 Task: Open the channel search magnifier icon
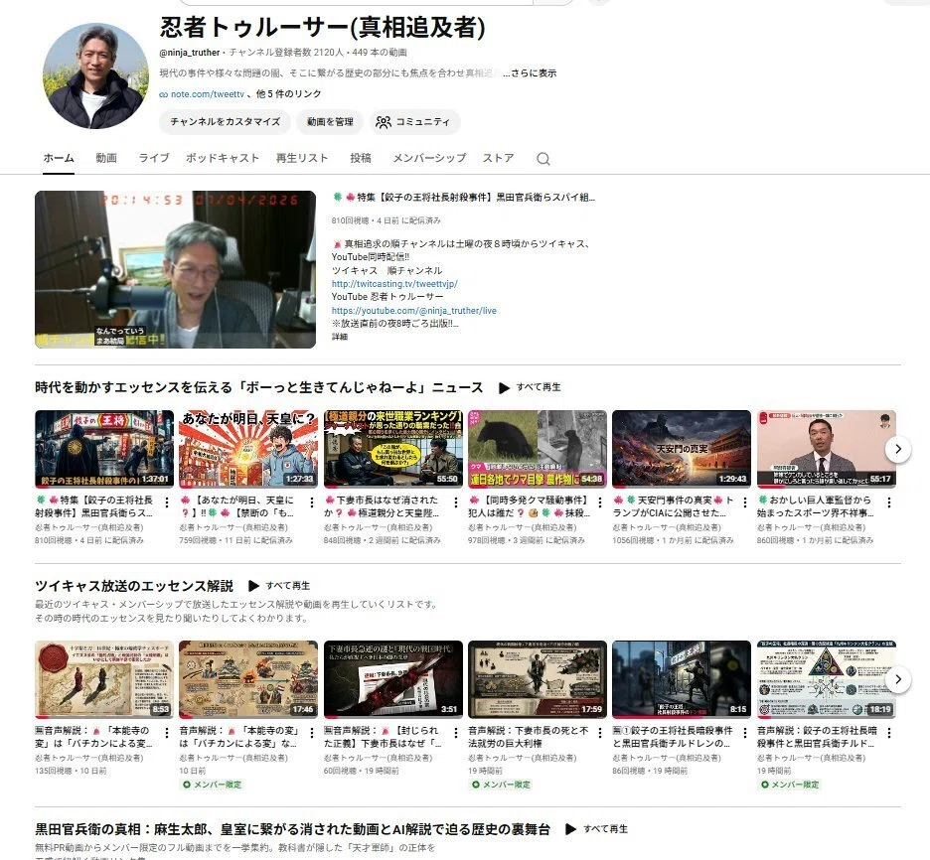[542, 159]
